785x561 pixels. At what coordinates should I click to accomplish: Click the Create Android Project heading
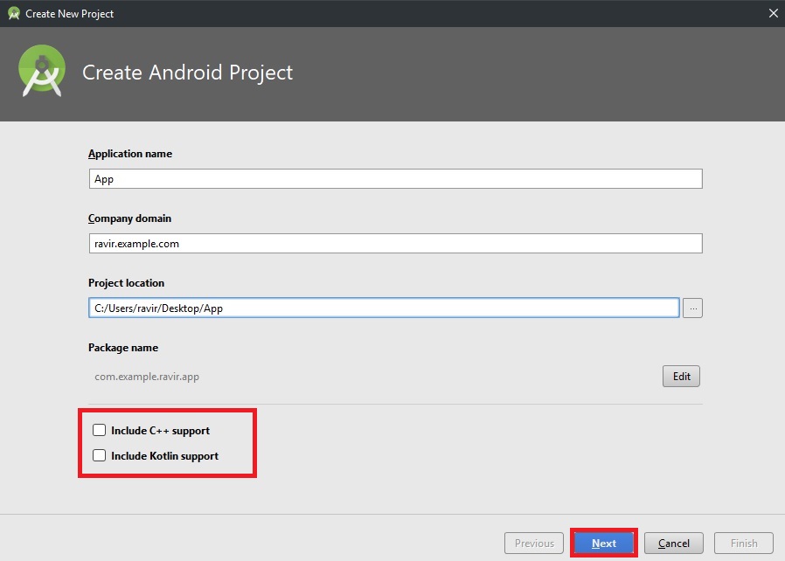tap(187, 73)
